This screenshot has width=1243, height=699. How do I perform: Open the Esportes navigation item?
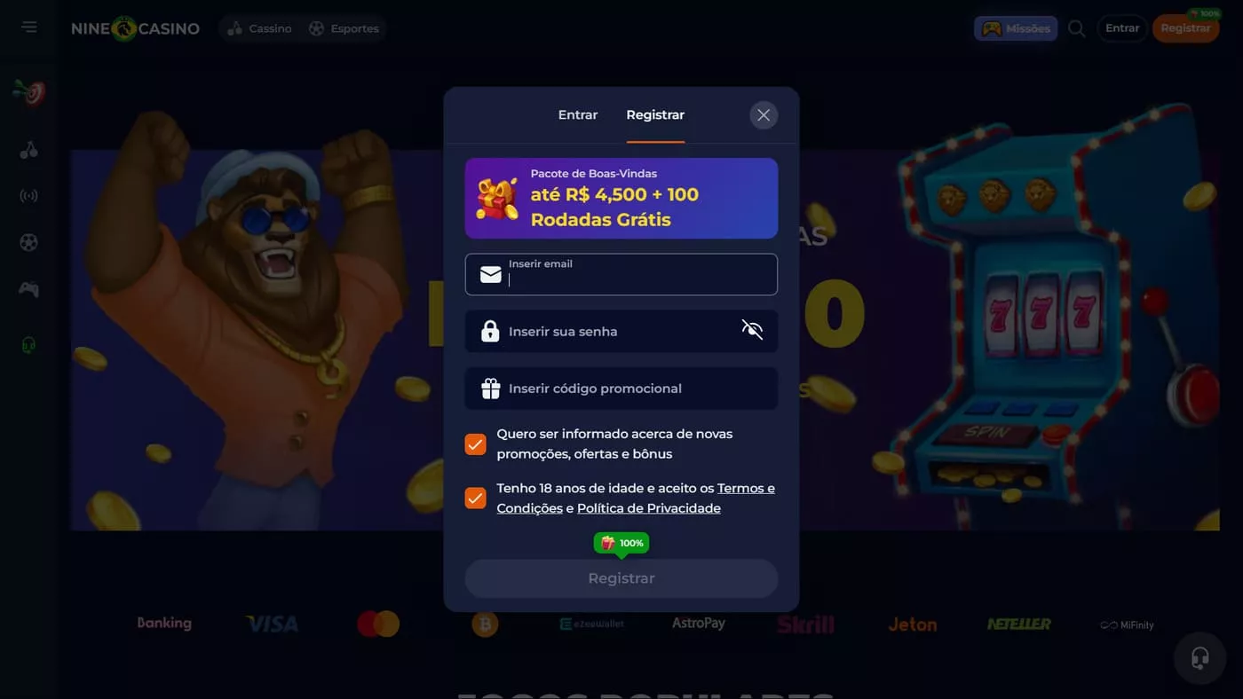[x=344, y=28]
